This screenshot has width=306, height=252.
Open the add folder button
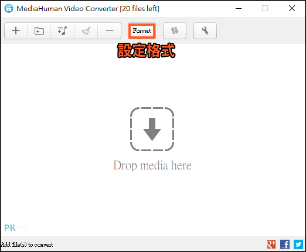[x=39, y=30]
